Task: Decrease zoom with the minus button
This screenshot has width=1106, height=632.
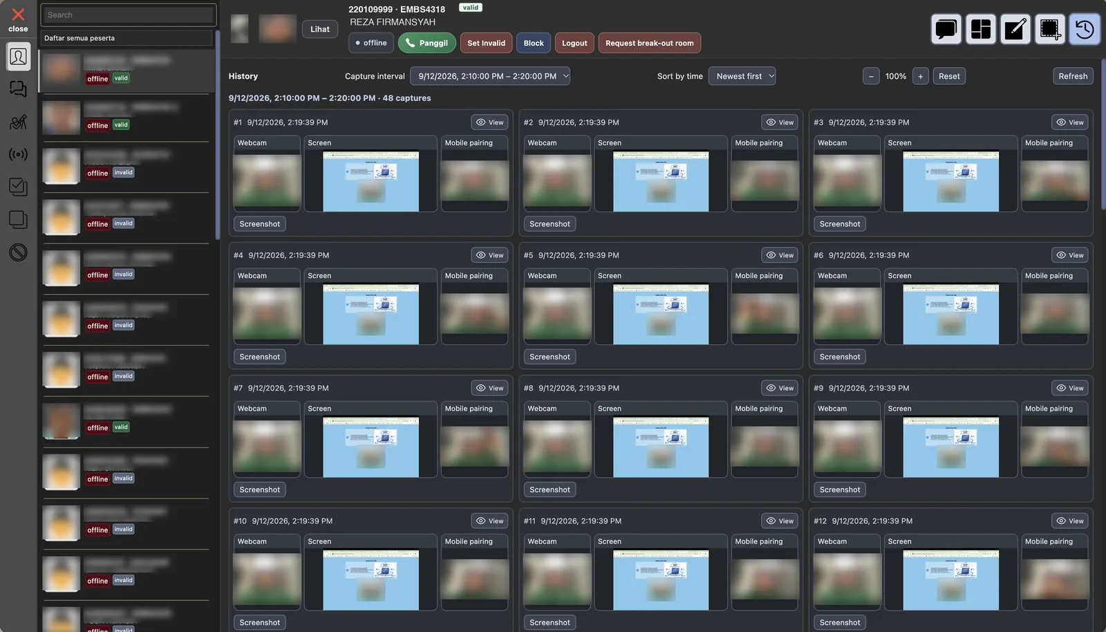Action: (871, 76)
